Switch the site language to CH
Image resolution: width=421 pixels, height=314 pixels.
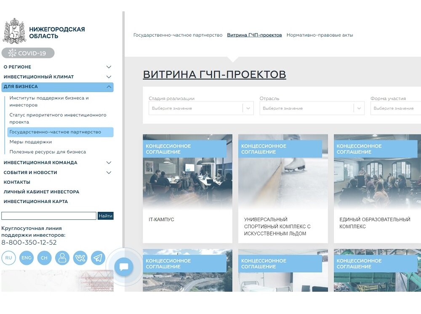coord(44,258)
